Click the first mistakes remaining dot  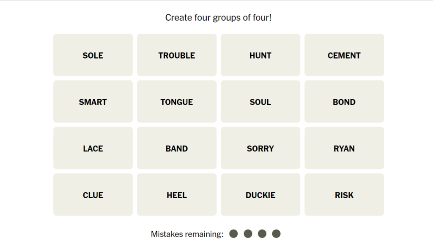point(233,234)
